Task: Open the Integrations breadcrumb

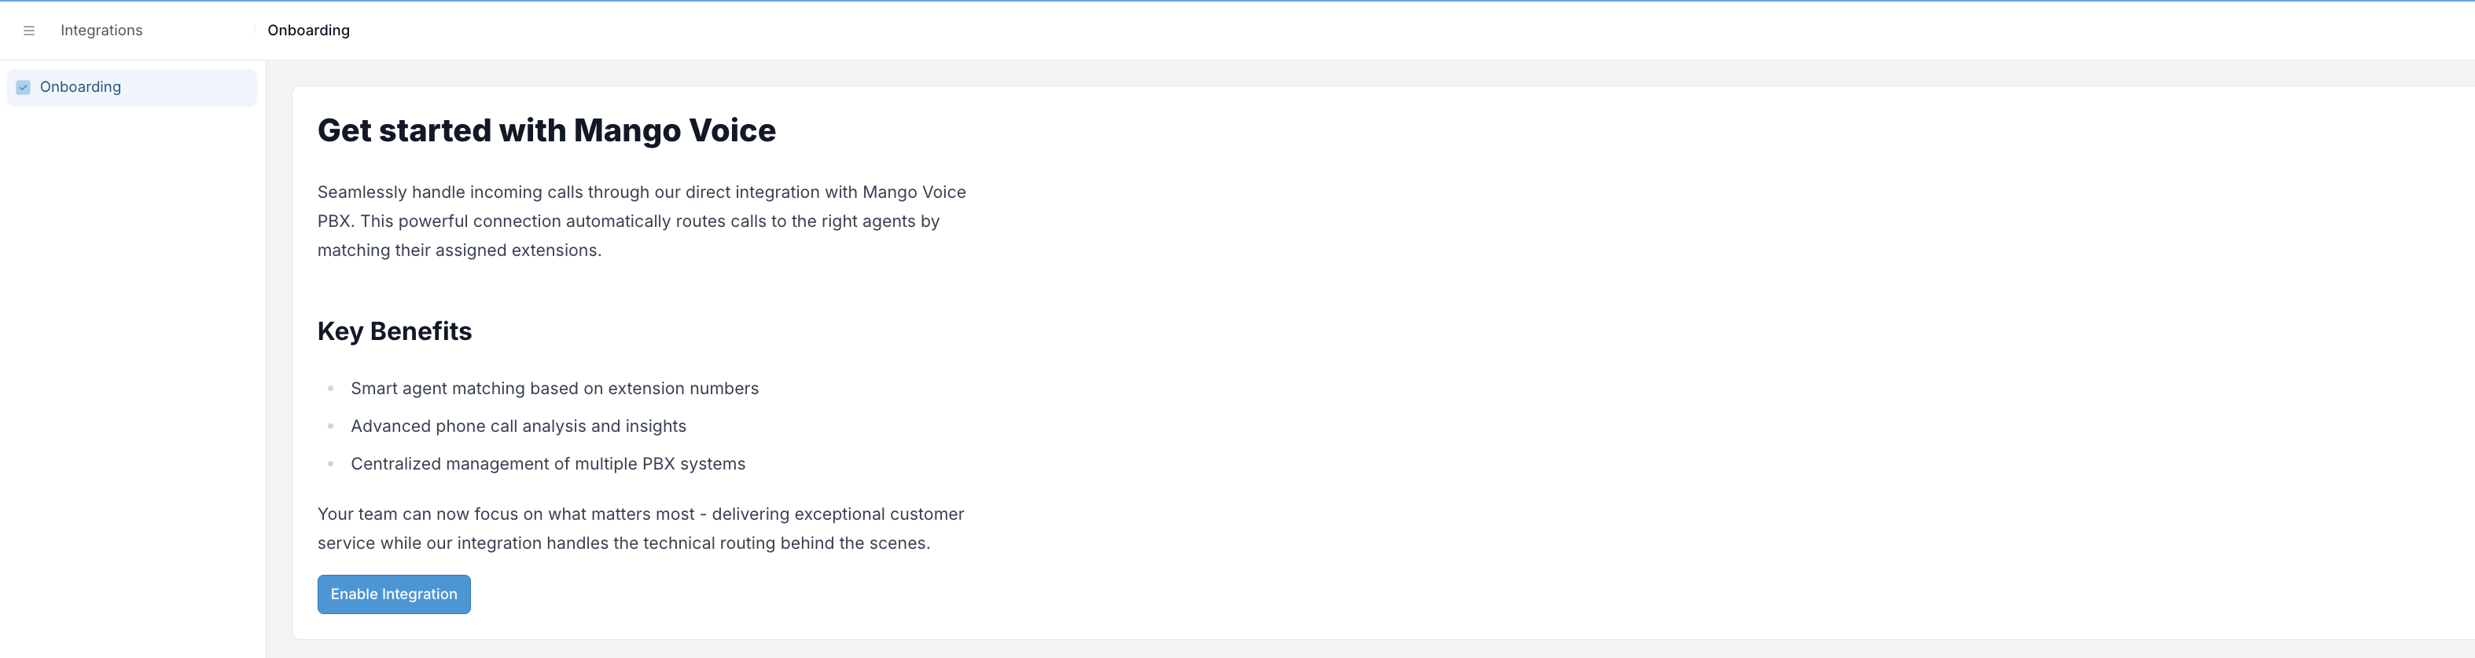Action: [101, 31]
